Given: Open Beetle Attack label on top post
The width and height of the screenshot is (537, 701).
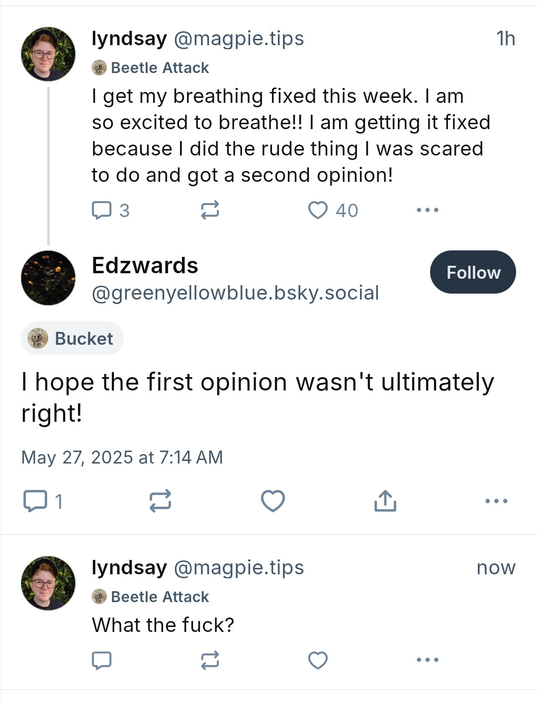Looking at the screenshot, I should (x=151, y=68).
